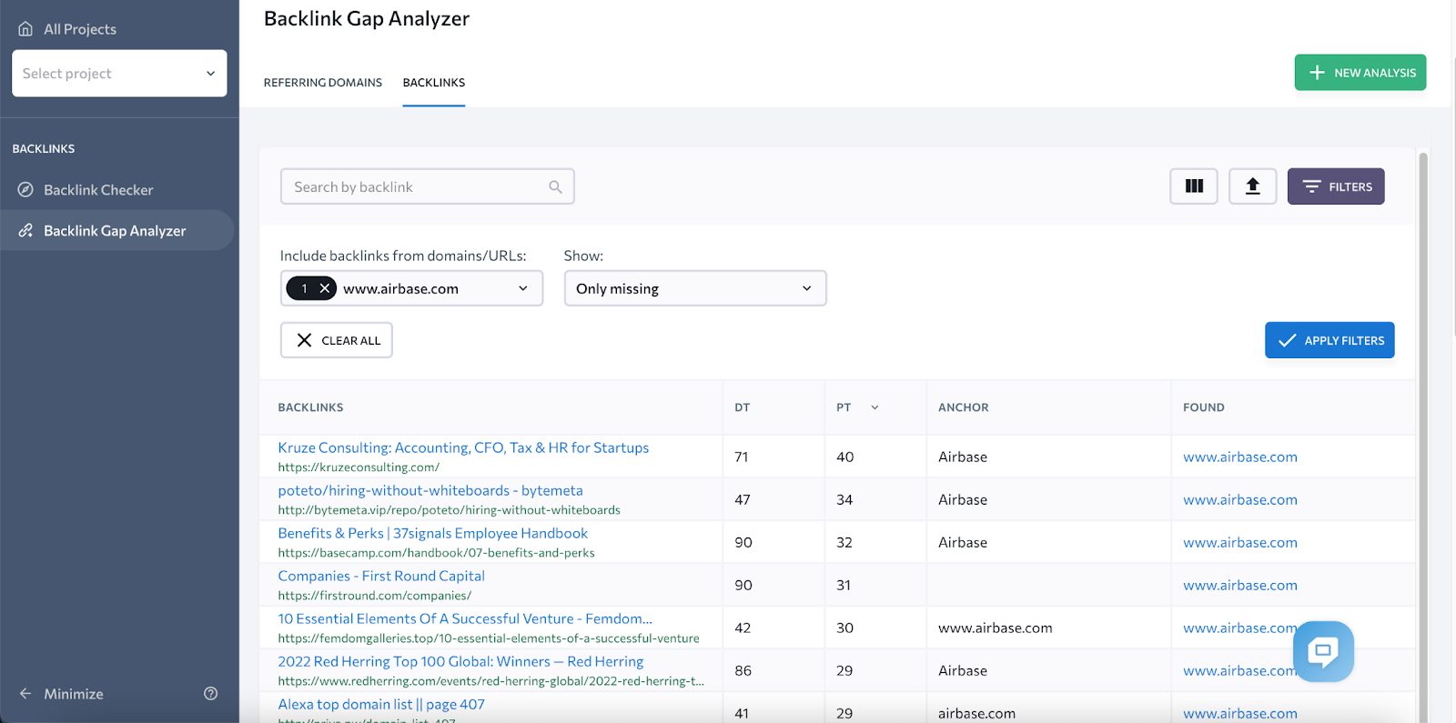Open Benefits & Perks 37signals Handbook link
This screenshot has width=1456, height=723.
(x=433, y=533)
